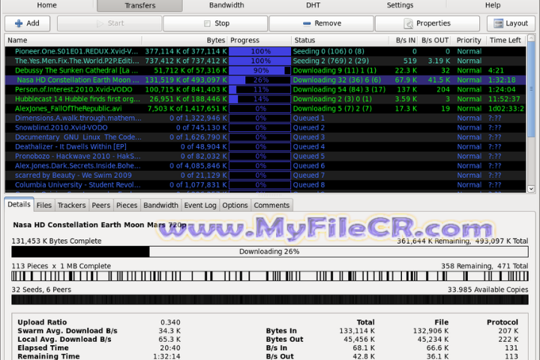Image resolution: width=540 pixels, height=360 pixels.
Task: Open the Help tab
Action: click(493, 5)
